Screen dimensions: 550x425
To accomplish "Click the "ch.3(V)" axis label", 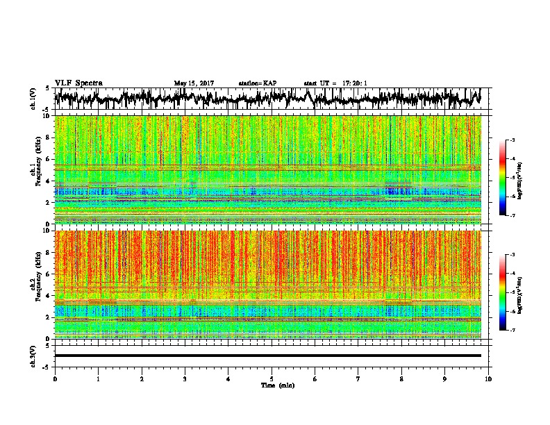I will tap(33, 356).
